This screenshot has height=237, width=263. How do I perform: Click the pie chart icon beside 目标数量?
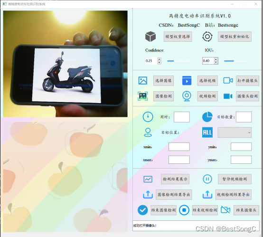207,117
